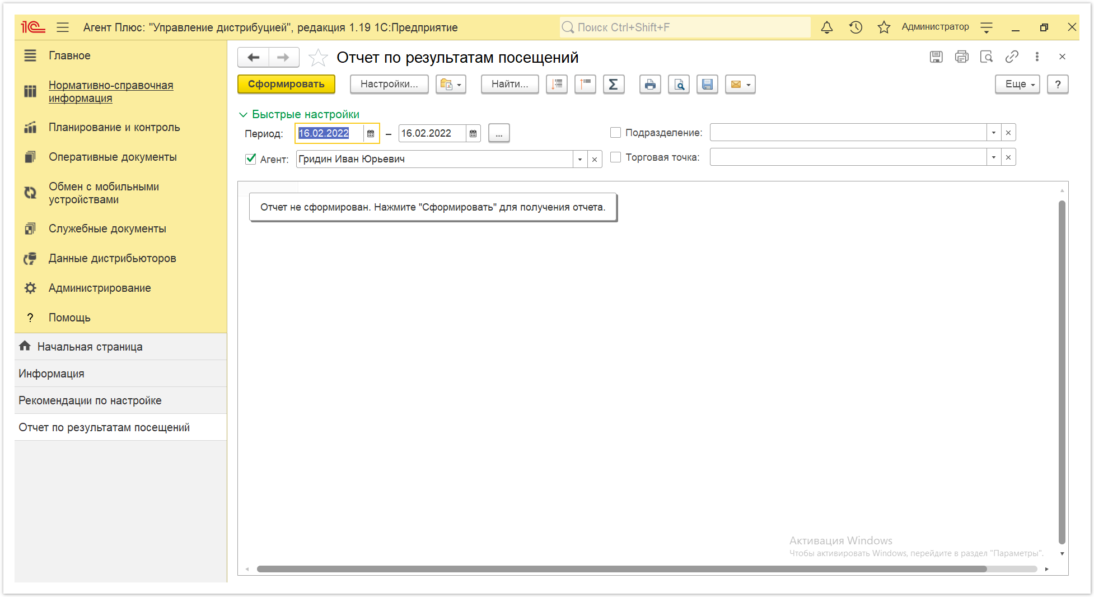
Task: Click the top-right printer icon
Action: tap(962, 57)
